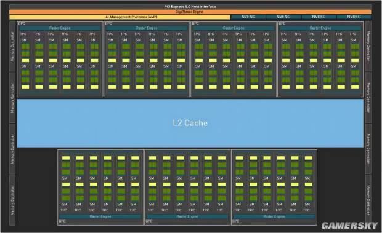
Task: Select the bottommost left Memory Controller block
Action: (x=12, y=200)
